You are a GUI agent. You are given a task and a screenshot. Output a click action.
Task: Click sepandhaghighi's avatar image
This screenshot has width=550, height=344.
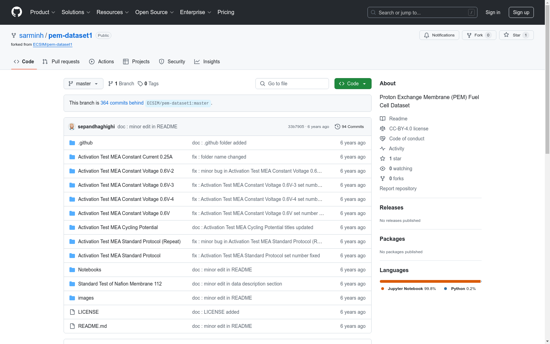72,127
